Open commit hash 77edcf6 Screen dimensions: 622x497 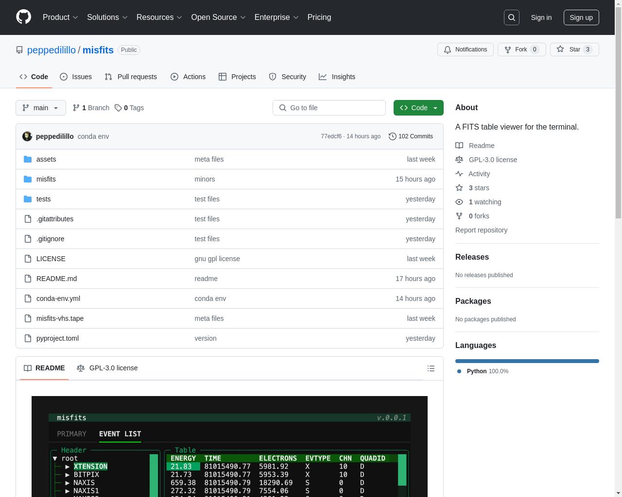331,136
